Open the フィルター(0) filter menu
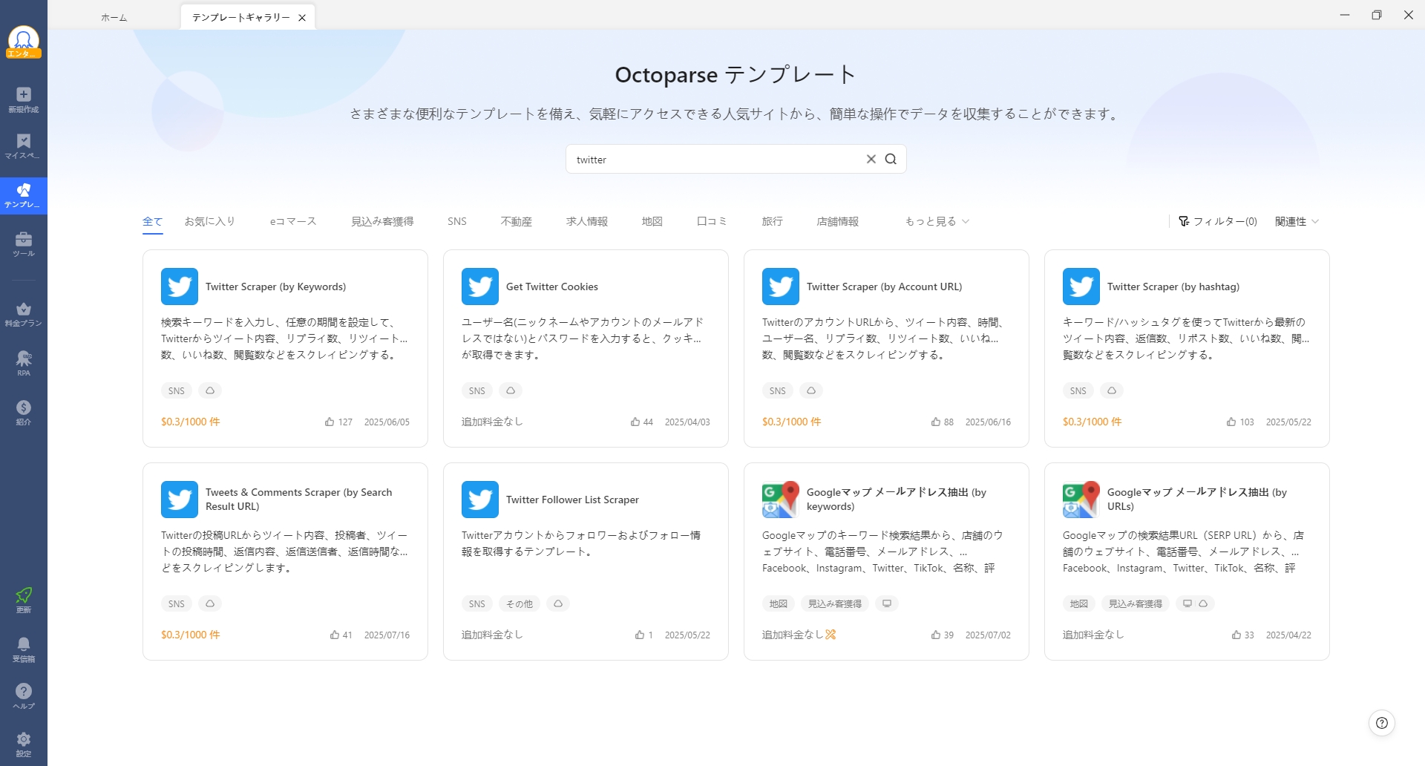The height and width of the screenshot is (766, 1425). click(1218, 221)
